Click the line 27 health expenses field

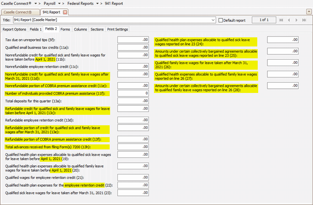(x=283, y=74)
